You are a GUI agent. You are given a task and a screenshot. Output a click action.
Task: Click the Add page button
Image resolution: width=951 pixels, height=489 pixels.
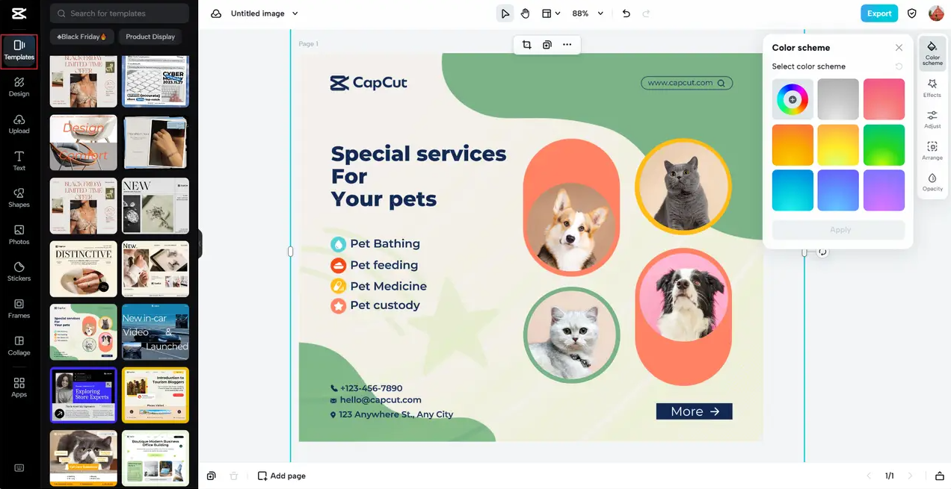tap(281, 476)
